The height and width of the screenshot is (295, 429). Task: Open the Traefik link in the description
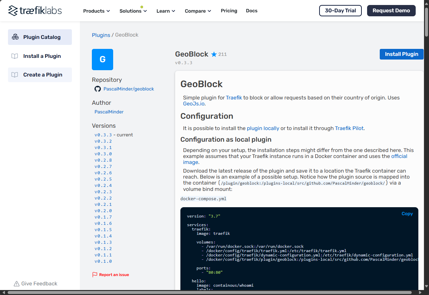234,97
